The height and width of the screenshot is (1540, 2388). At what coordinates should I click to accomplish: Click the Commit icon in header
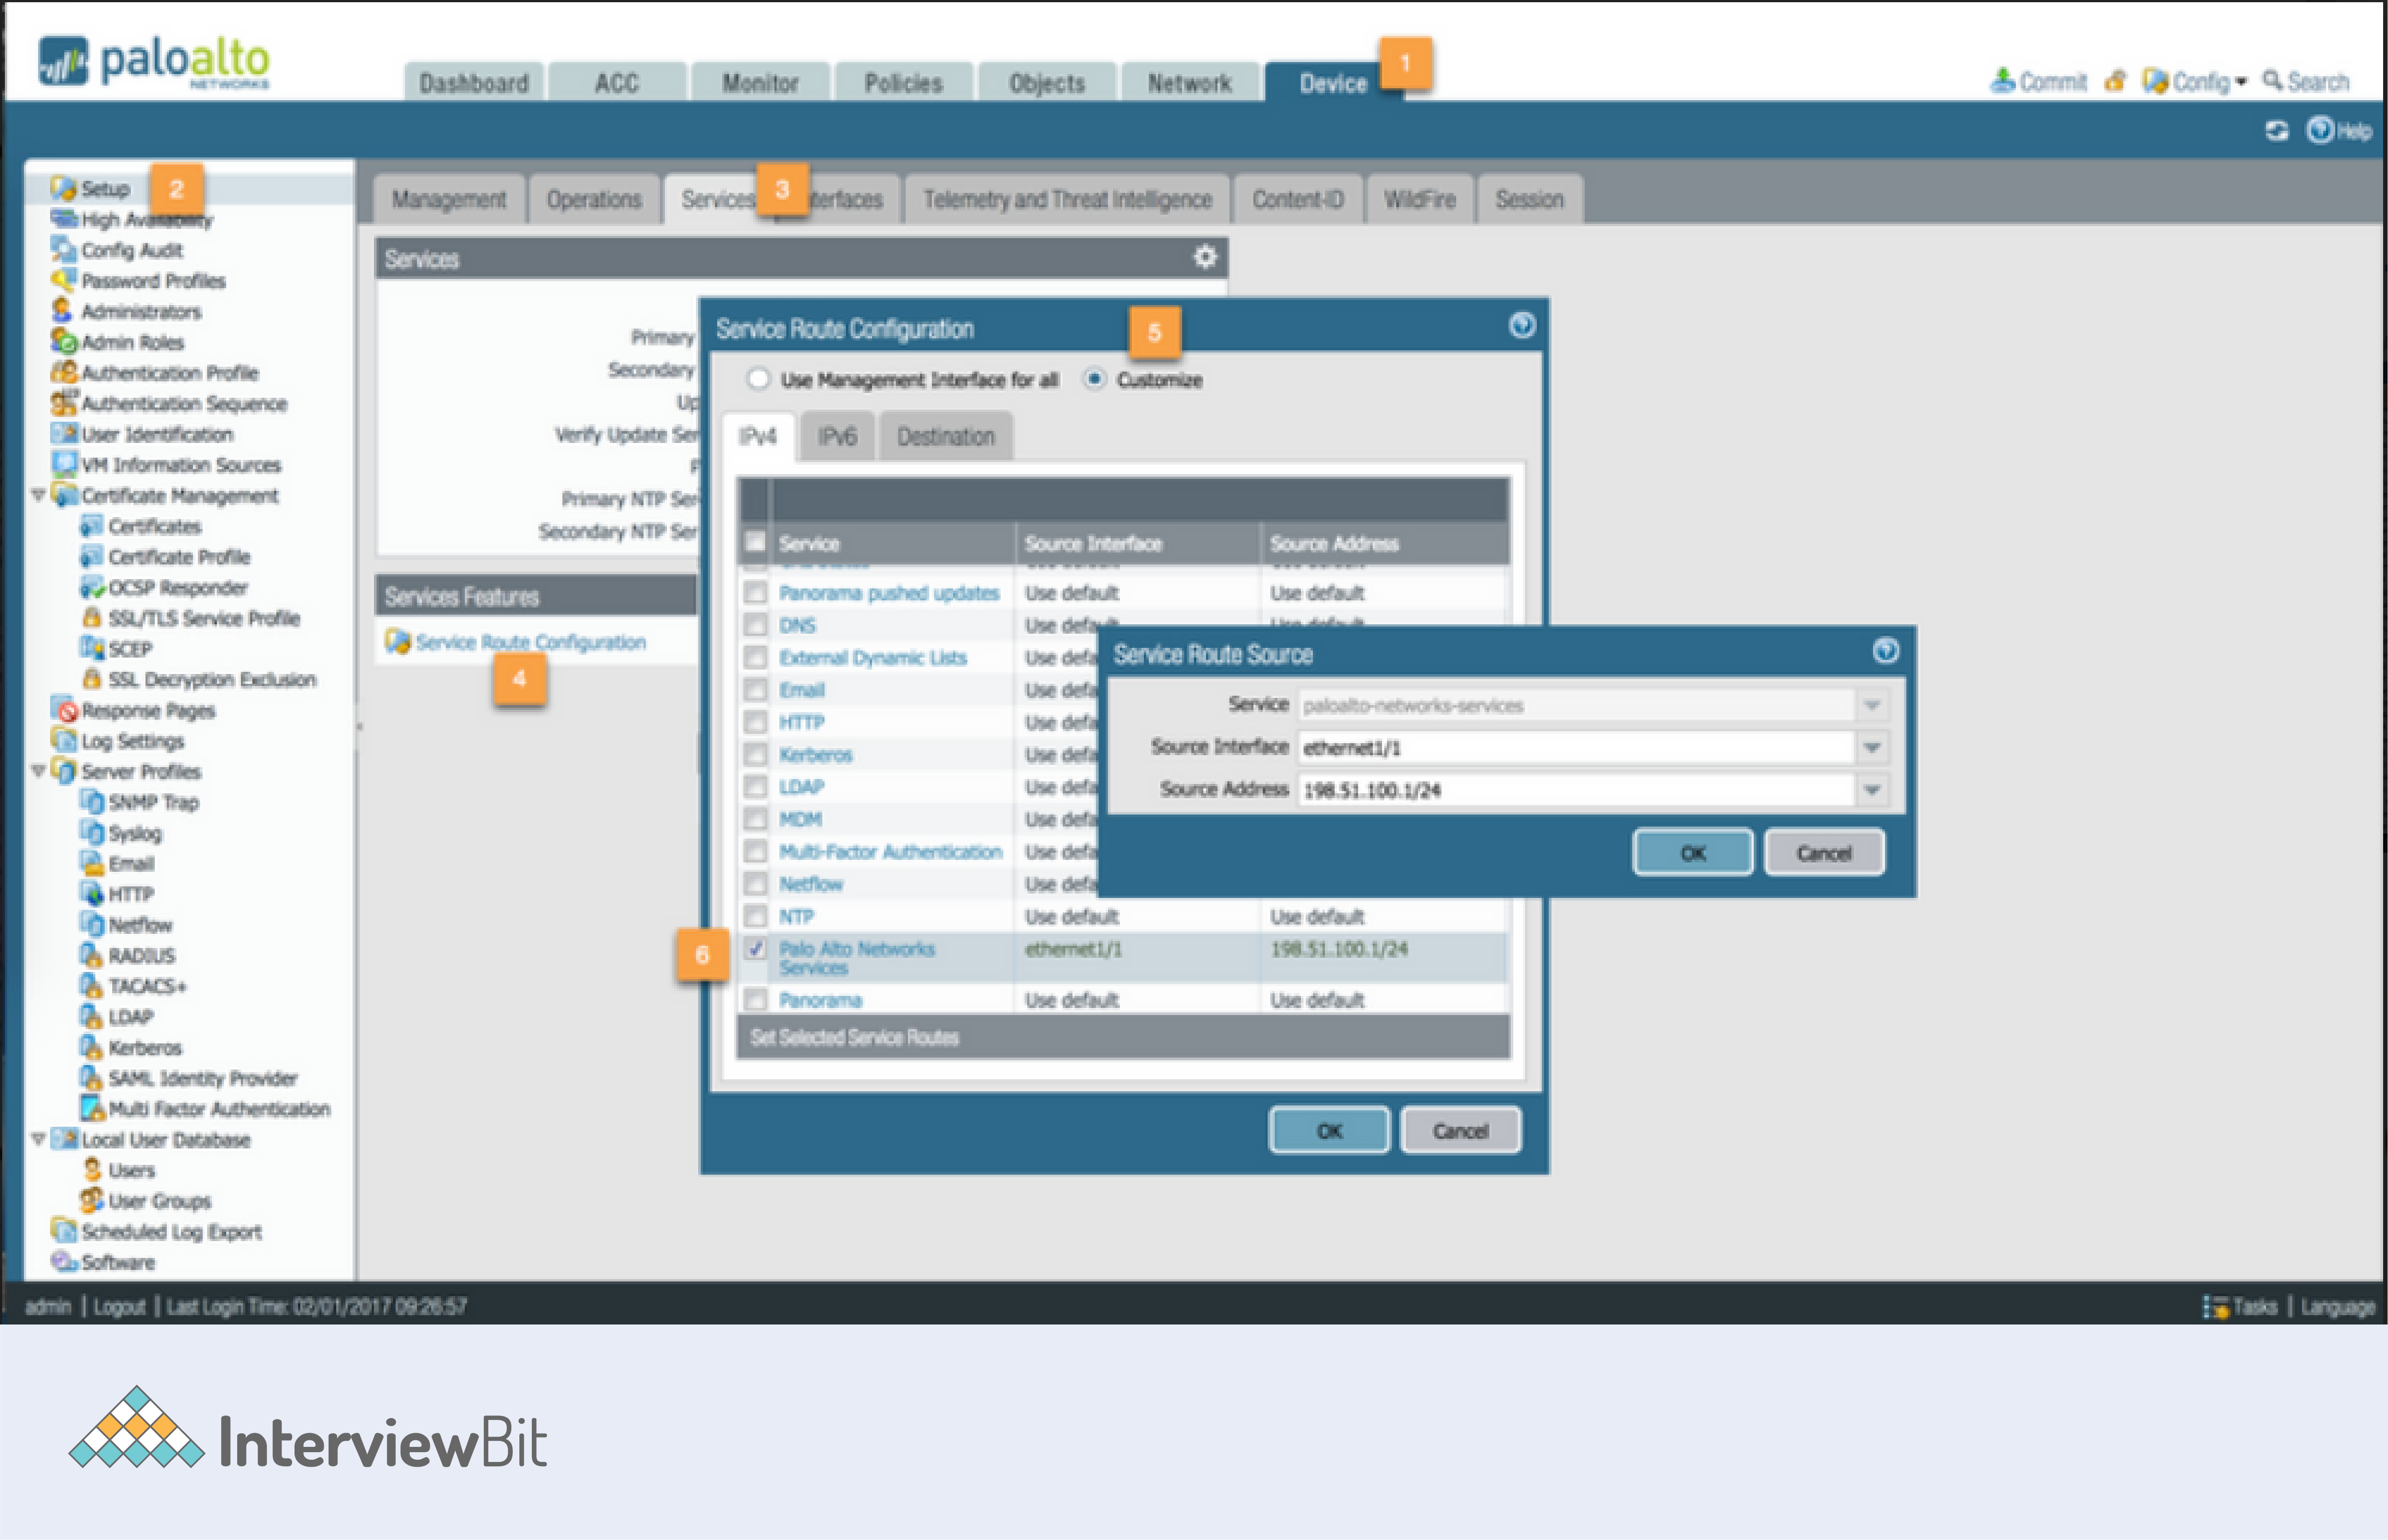pos(2002,81)
